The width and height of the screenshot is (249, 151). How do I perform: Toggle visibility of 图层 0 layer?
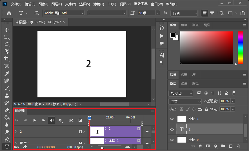pyautogui.click(x=172, y=139)
